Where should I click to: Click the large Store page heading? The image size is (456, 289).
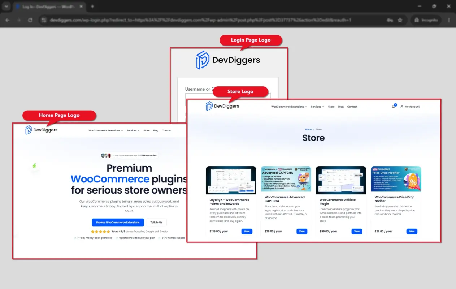[313, 138]
